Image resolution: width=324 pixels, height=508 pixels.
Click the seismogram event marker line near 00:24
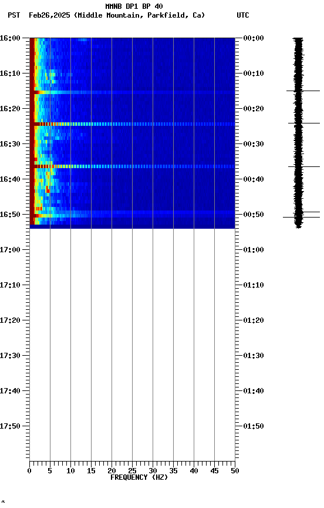pyautogui.click(x=304, y=123)
